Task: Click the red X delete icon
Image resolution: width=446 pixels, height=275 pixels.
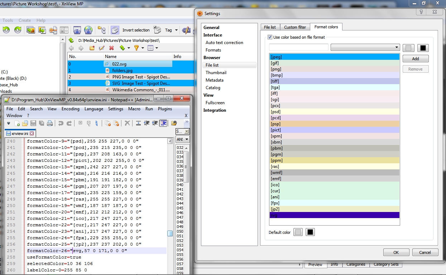Action: coord(111,48)
